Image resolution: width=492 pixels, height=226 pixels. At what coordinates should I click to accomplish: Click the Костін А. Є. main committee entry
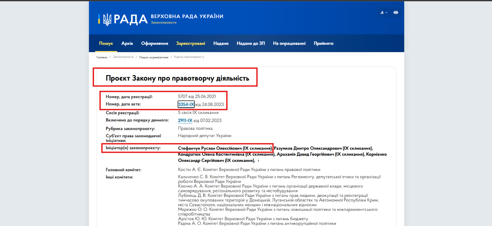(x=249, y=170)
